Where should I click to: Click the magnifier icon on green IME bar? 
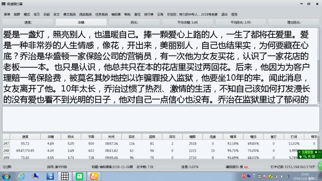(x=305, y=156)
